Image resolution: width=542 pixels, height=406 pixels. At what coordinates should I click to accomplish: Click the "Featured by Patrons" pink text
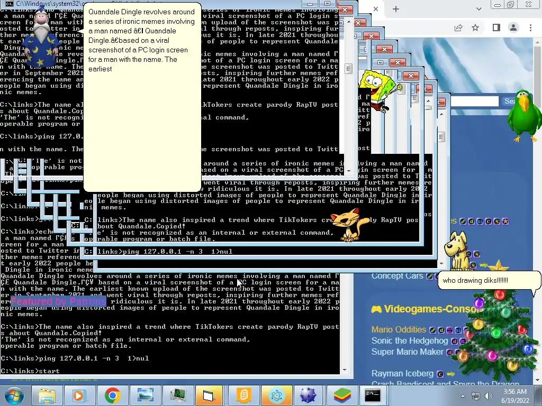point(59,301)
